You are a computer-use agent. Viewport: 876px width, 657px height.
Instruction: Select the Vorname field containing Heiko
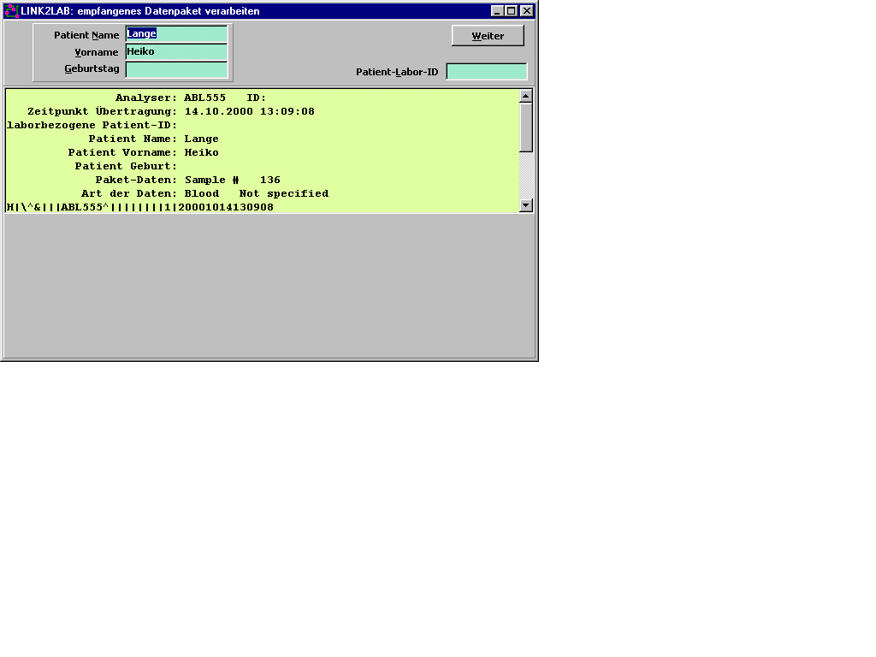click(x=176, y=52)
